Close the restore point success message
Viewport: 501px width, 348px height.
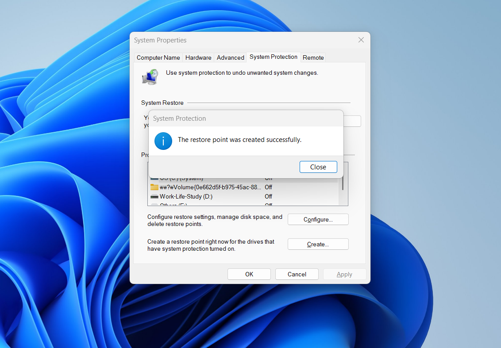pyautogui.click(x=318, y=167)
